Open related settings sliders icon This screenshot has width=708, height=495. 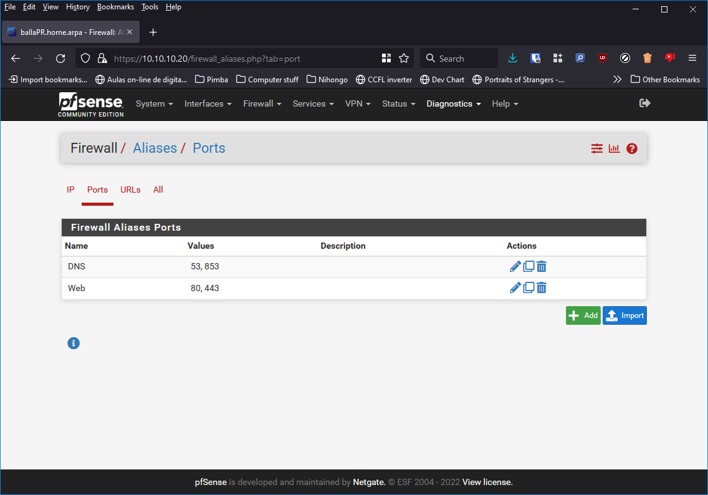pos(597,148)
